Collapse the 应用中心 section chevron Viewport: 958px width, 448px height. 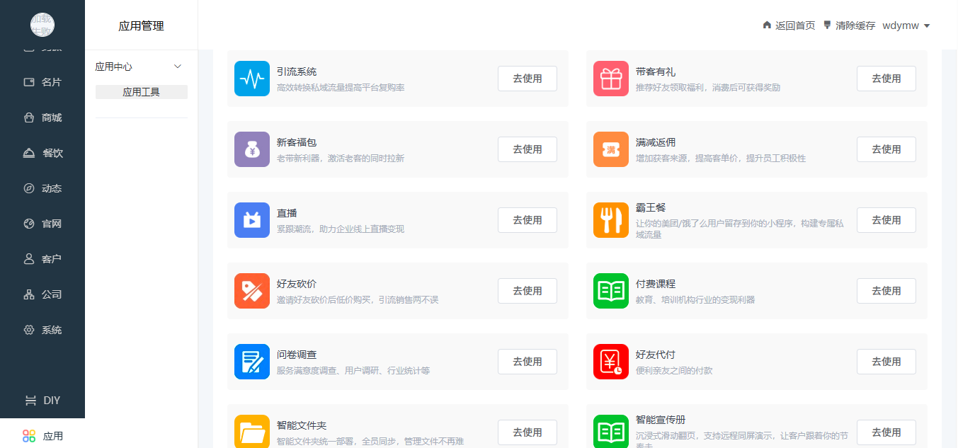(178, 67)
